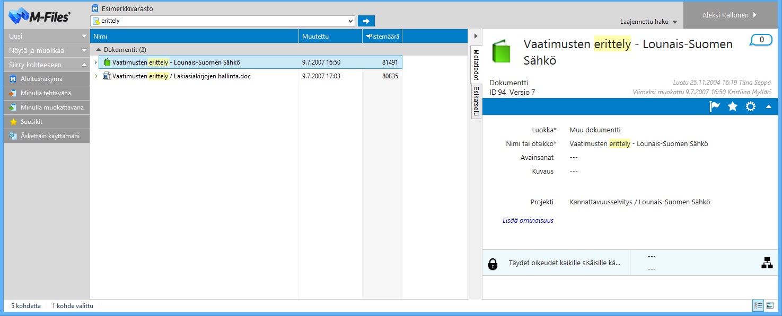Click the Suosikit star icon in the sidebar
Image resolution: width=782 pixels, height=316 pixels.
13,122
